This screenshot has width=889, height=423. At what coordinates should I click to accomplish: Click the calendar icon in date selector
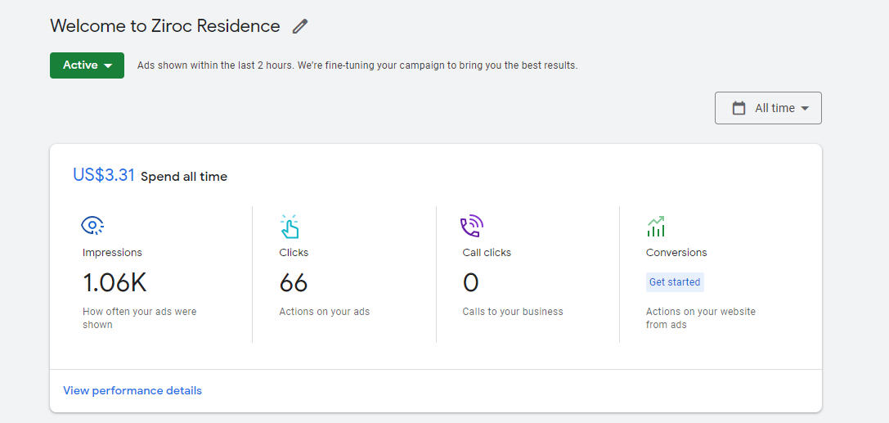coord(739,108)
